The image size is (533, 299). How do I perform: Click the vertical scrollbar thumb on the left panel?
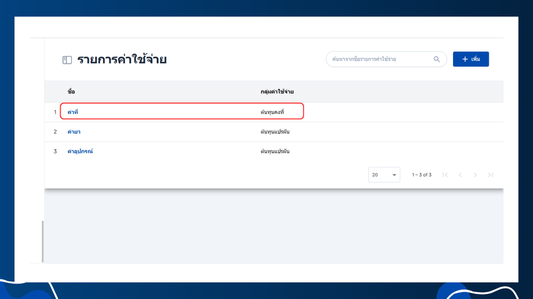[42, 242]
